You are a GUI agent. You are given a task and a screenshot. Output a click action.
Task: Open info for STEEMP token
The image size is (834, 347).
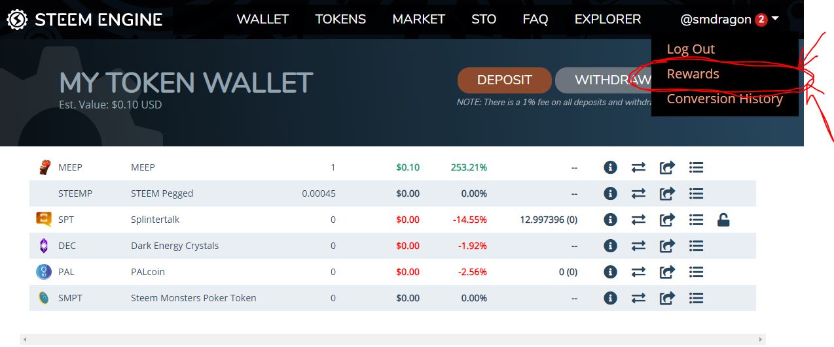point(610,193)
